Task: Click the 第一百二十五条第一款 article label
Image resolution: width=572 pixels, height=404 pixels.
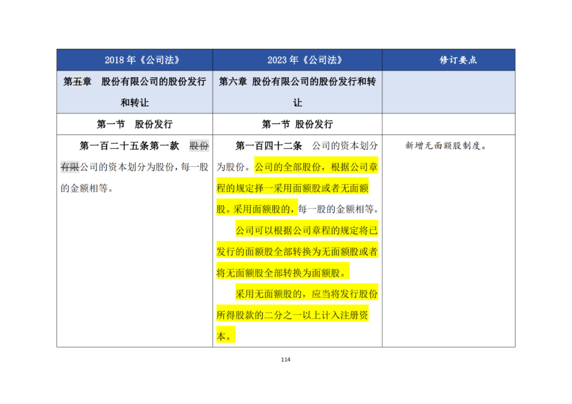Action: 130,146
